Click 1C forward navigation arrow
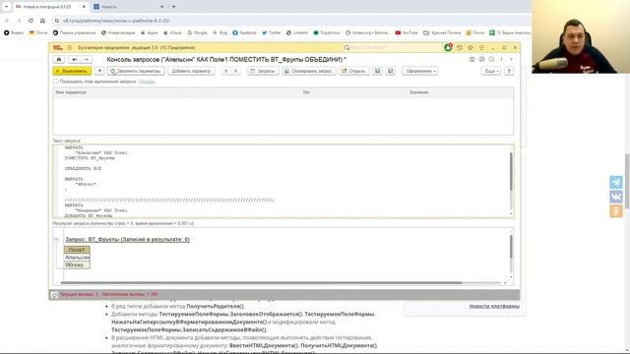This screenshot has height=354, width=630. 86,59
